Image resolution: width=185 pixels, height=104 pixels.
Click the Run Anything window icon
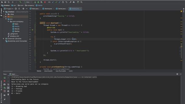(x=78, y=2)
